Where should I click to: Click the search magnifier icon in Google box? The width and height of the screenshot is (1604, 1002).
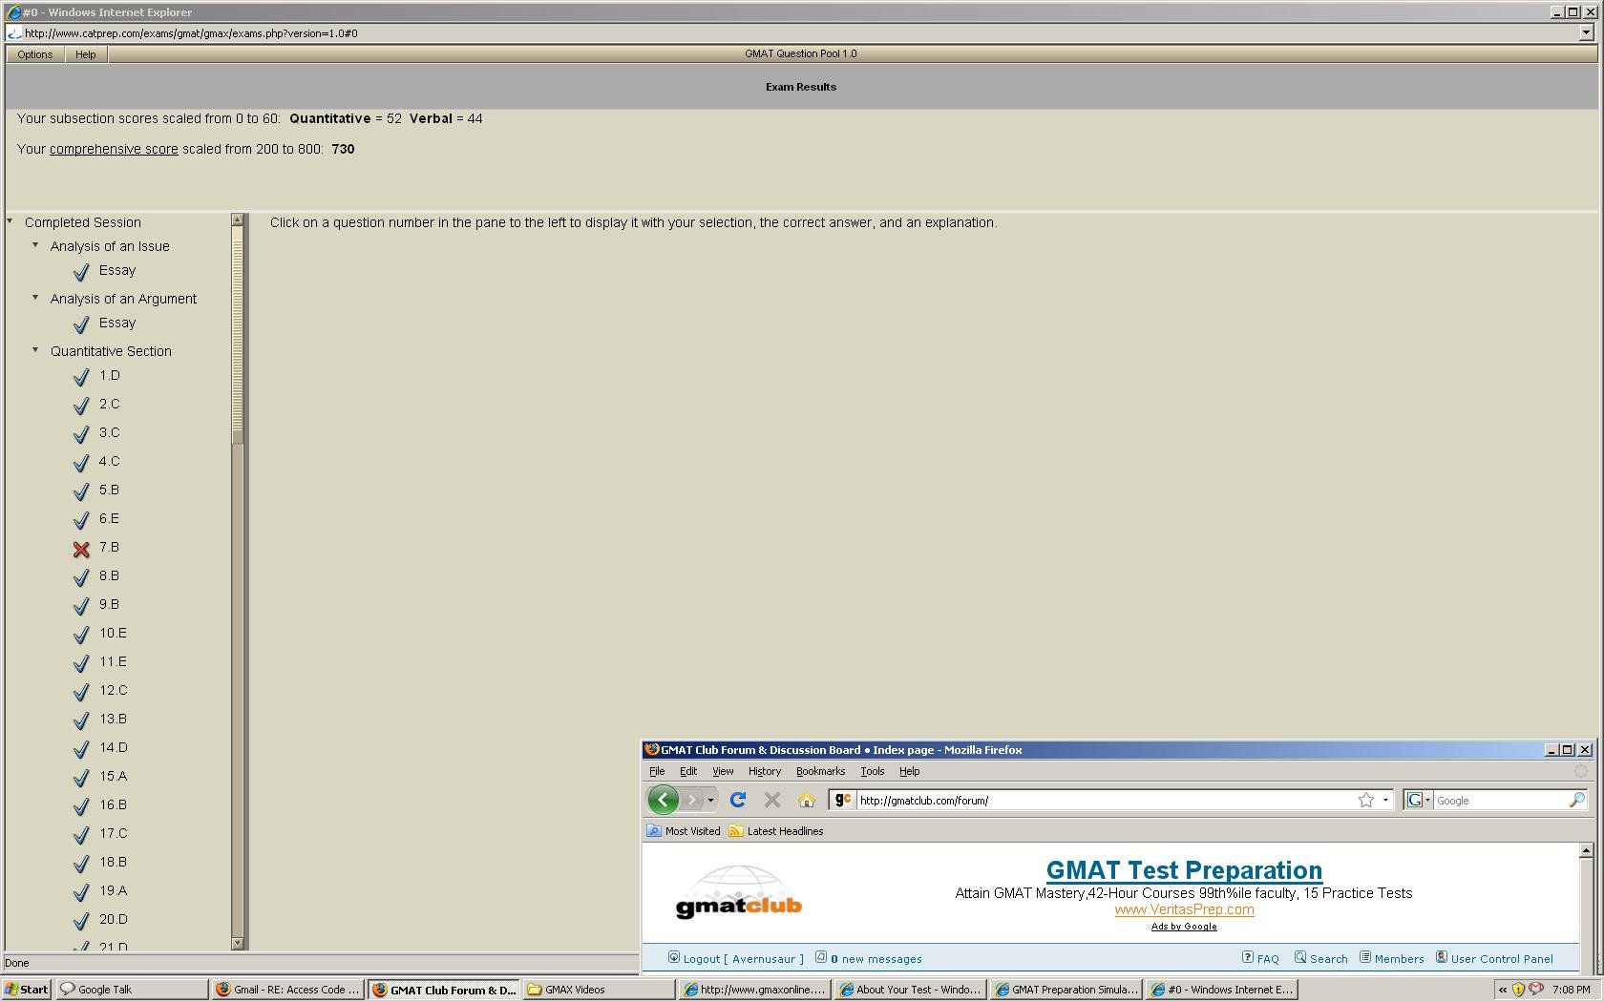tap(1576, 800)
